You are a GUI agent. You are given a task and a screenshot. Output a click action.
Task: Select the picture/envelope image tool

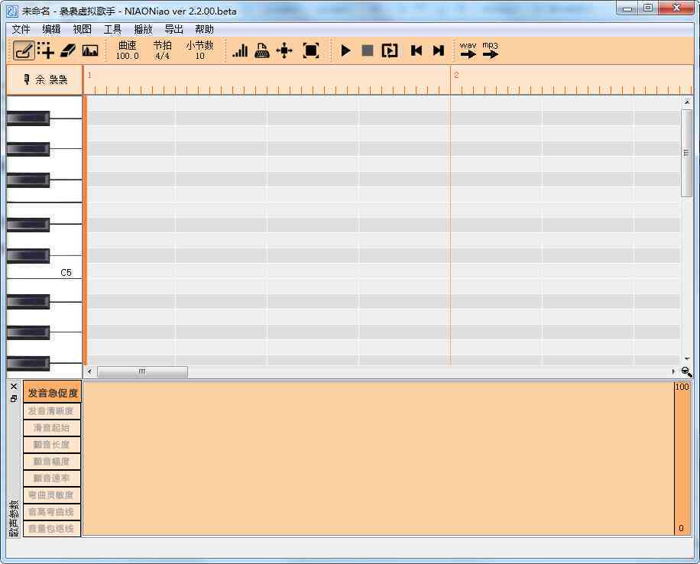tap(90, 50)
